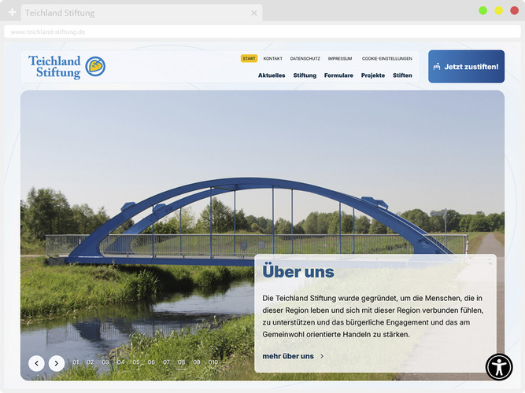Click the Jetzt zustiften! button
This screenshot has height=393, width=525.
pyautogui.click(x=466, y=67)
